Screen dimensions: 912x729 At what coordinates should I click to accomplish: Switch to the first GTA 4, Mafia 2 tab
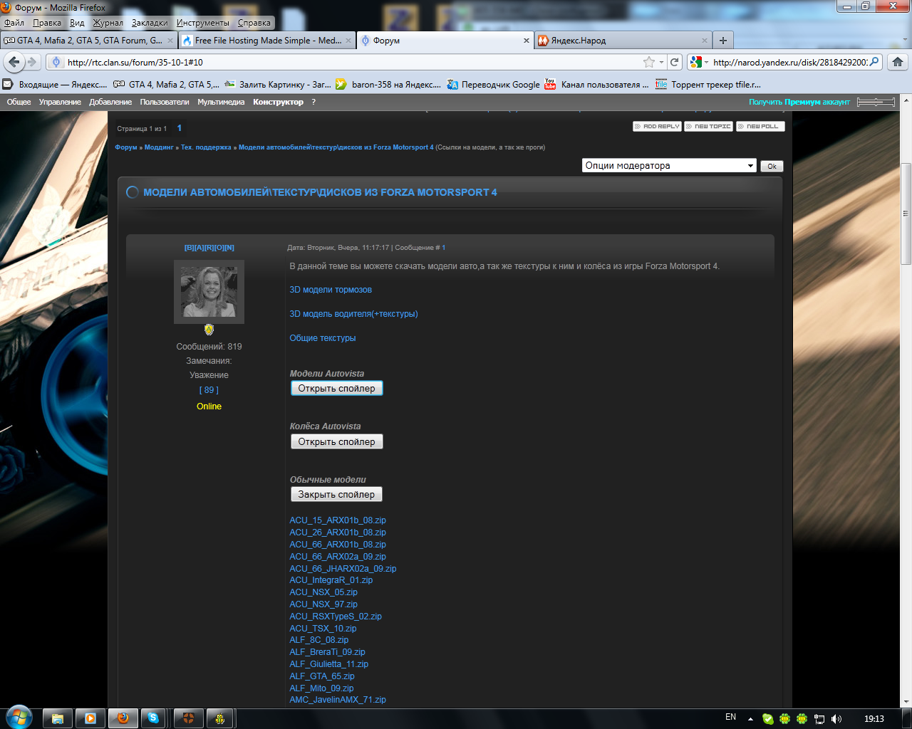tap(88, 41)
